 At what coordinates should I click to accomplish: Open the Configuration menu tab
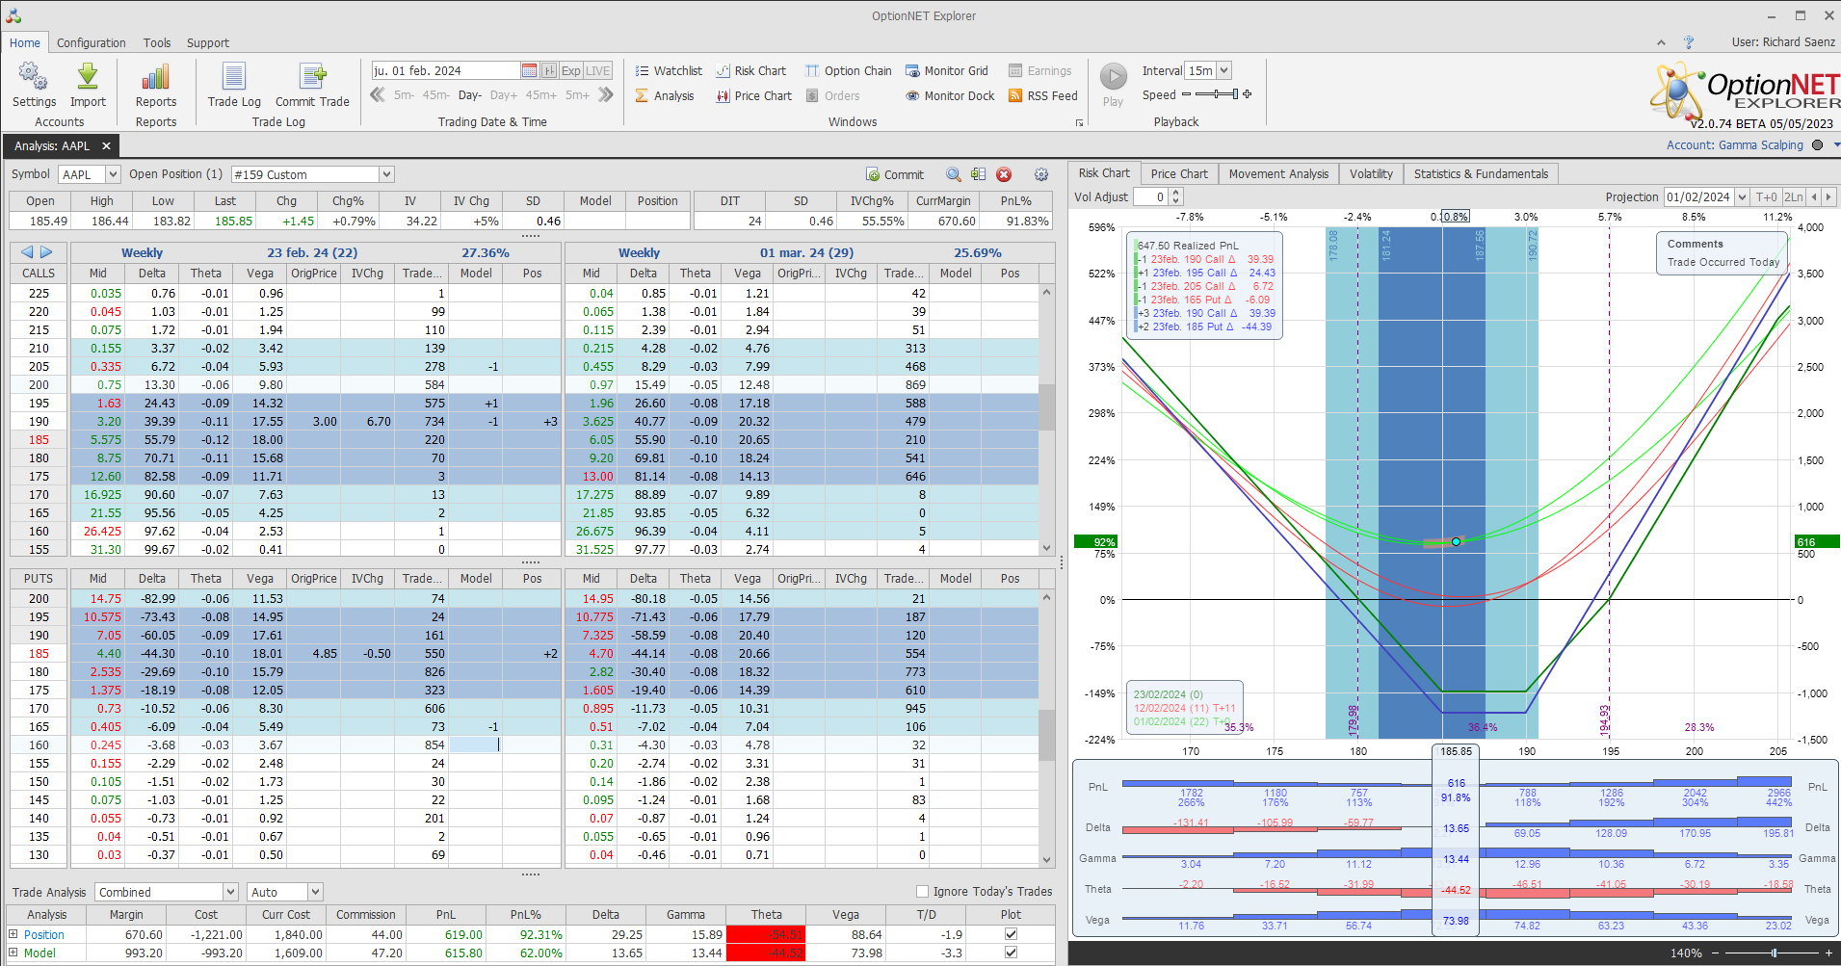click(91, 43)
